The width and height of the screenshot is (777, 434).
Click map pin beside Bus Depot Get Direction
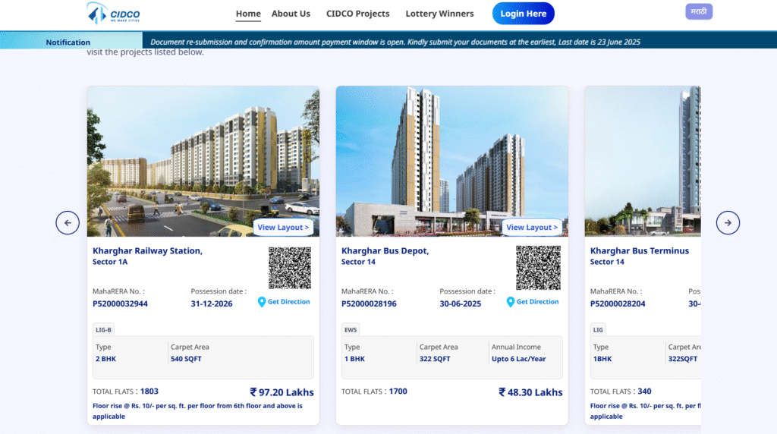(511, 302)
